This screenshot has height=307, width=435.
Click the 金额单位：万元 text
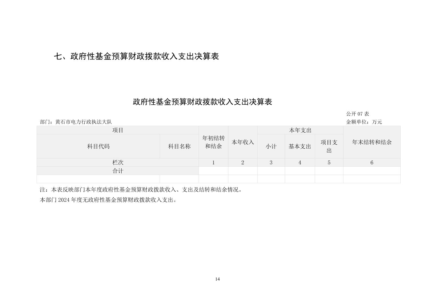click(364, 122)
